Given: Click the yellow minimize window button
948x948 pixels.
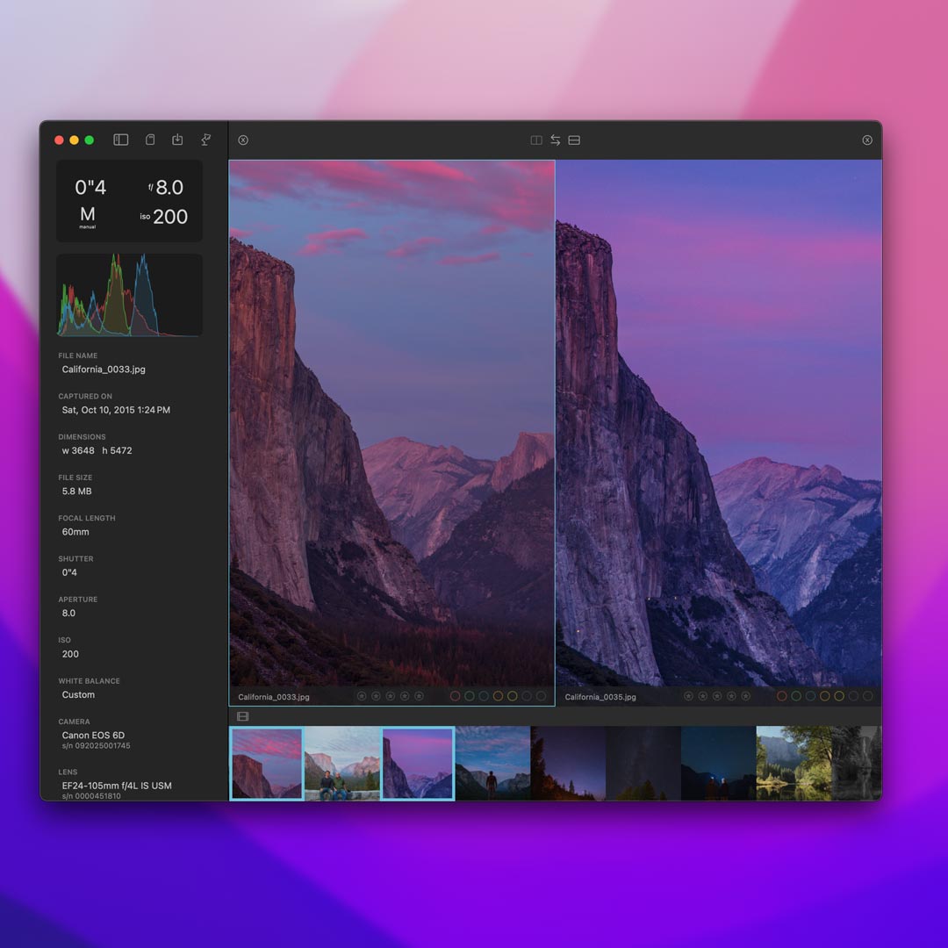Looking at the screenshot, I should click(x=75, y=140).
